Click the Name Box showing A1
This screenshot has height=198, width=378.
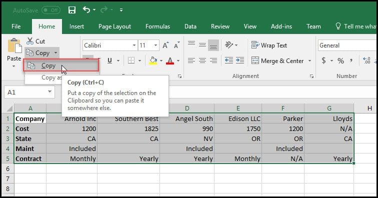pyautogui.click(x=29, y=92)
